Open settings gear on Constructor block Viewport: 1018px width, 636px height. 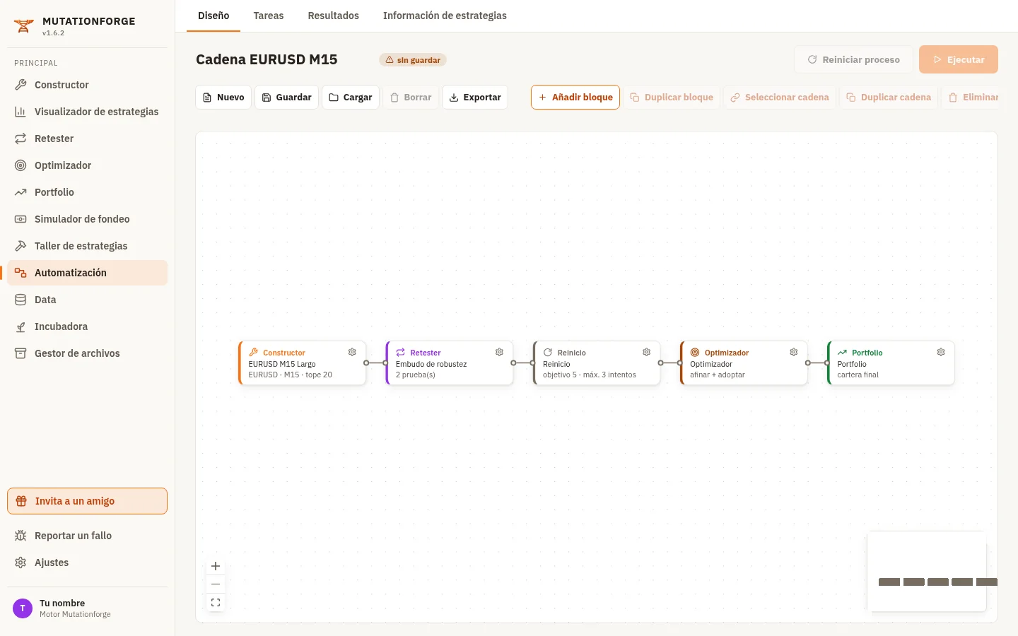(352, 352)
